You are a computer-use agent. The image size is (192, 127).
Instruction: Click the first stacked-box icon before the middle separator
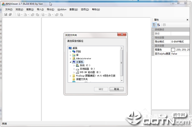tap(33, 15)
